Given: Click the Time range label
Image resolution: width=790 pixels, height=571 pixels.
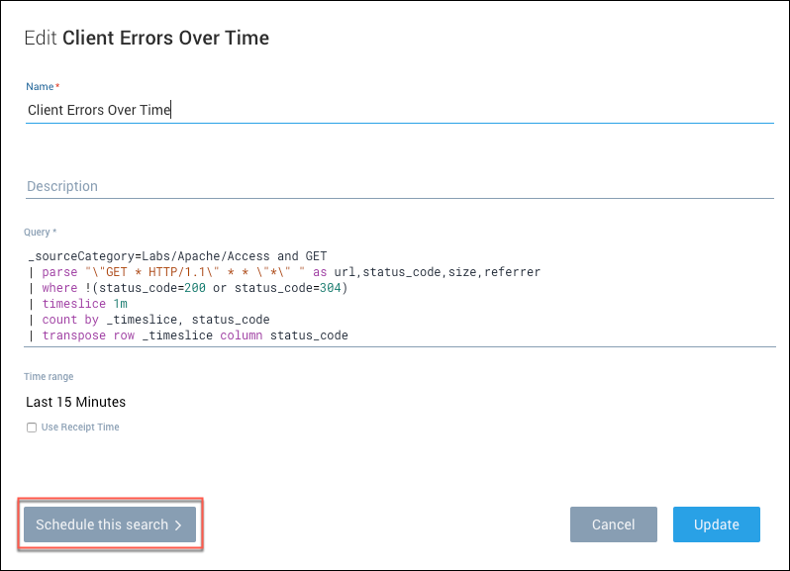Looking at the screenshot, I should (49, 377).
